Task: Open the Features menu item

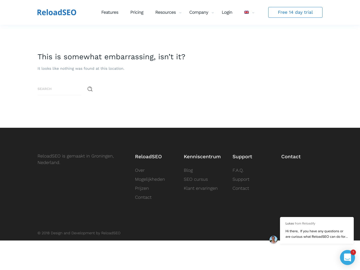Action: pos(110,12)
